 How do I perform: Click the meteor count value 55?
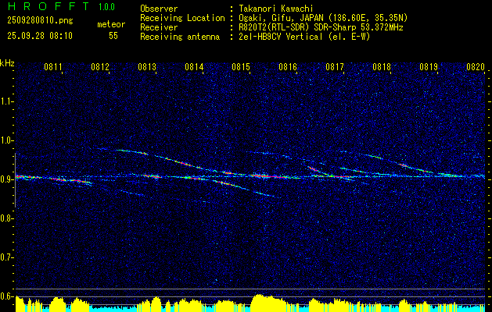tap(113, 36)
